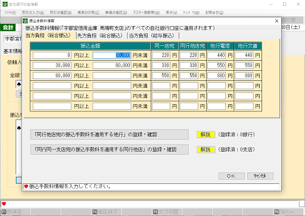Click the 振込金額 column header
Viewport: 305px width, 216px height.
91,46
